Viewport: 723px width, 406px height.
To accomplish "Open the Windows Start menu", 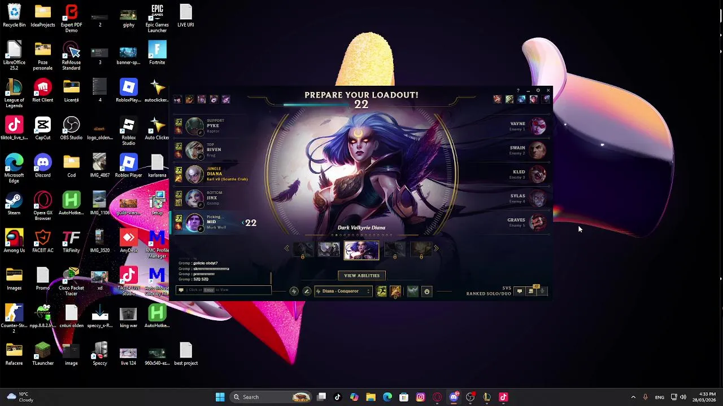I will coord(220,397).
